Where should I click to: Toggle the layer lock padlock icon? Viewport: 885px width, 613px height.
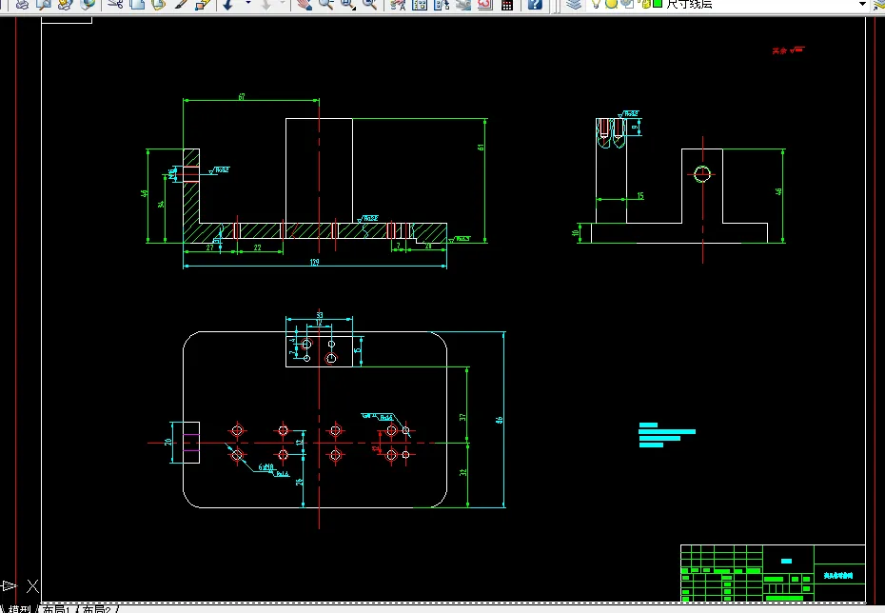coord(645,4)
